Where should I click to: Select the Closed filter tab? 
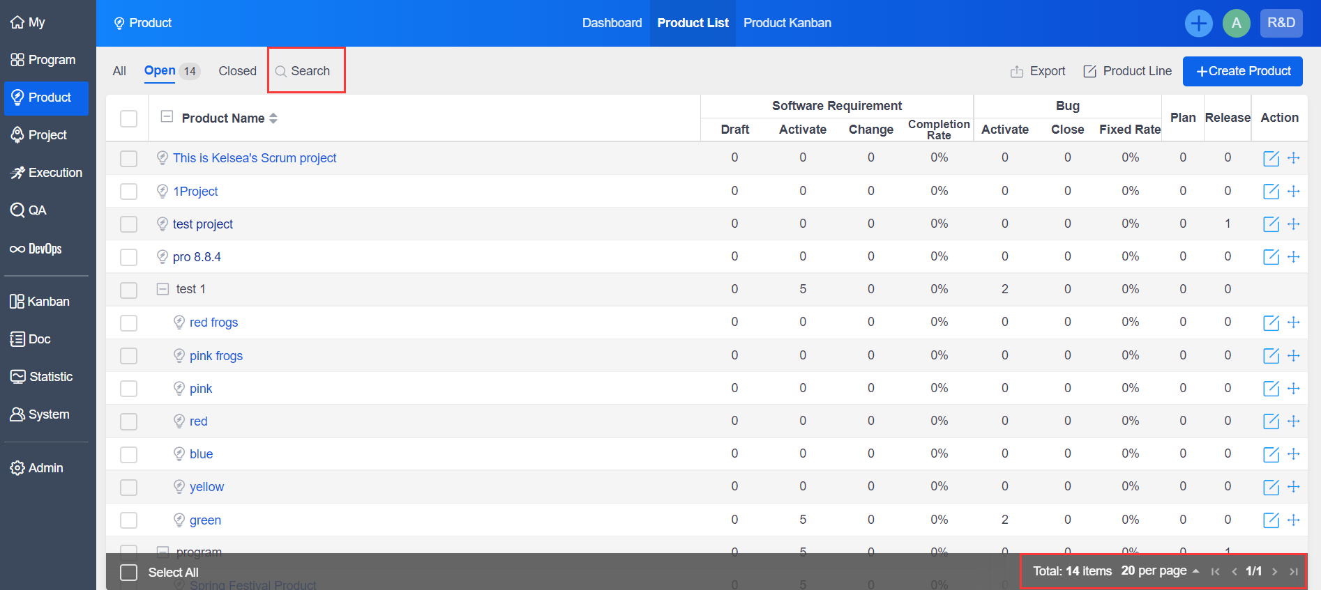point(237,71)
